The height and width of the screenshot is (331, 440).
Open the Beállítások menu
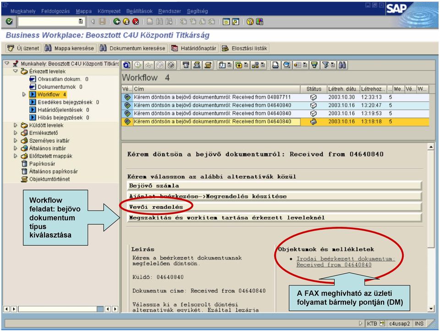pyautogui.click(x=139, y=11)
